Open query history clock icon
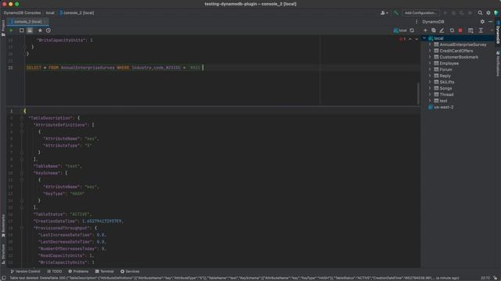 pyautogui.click(x=49, y=30)
